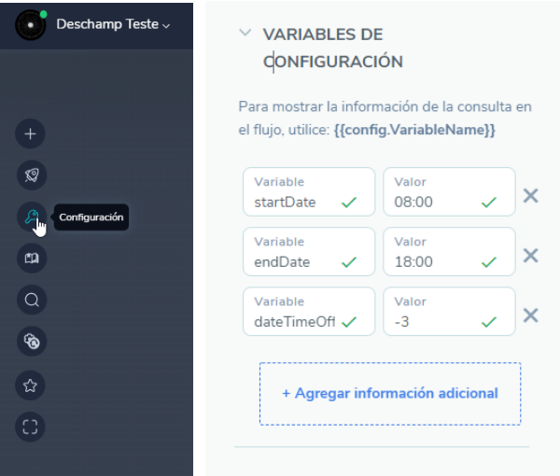The height and width of the screenshot is (476, 560).
Task: Click the open book icon in sidebar
Action: tap(31, 259)
